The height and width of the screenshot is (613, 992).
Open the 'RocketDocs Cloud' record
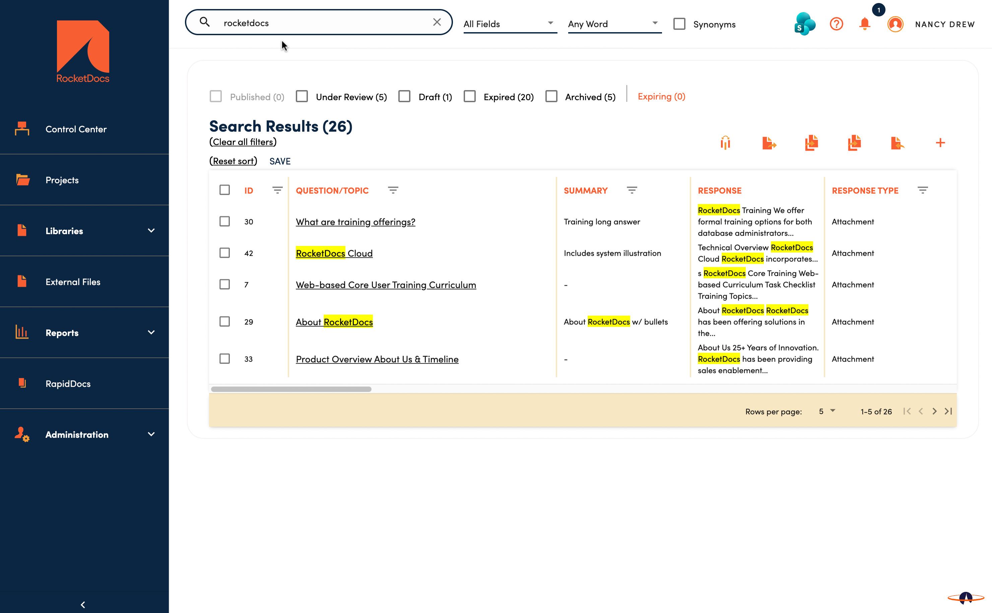point(334,253)
